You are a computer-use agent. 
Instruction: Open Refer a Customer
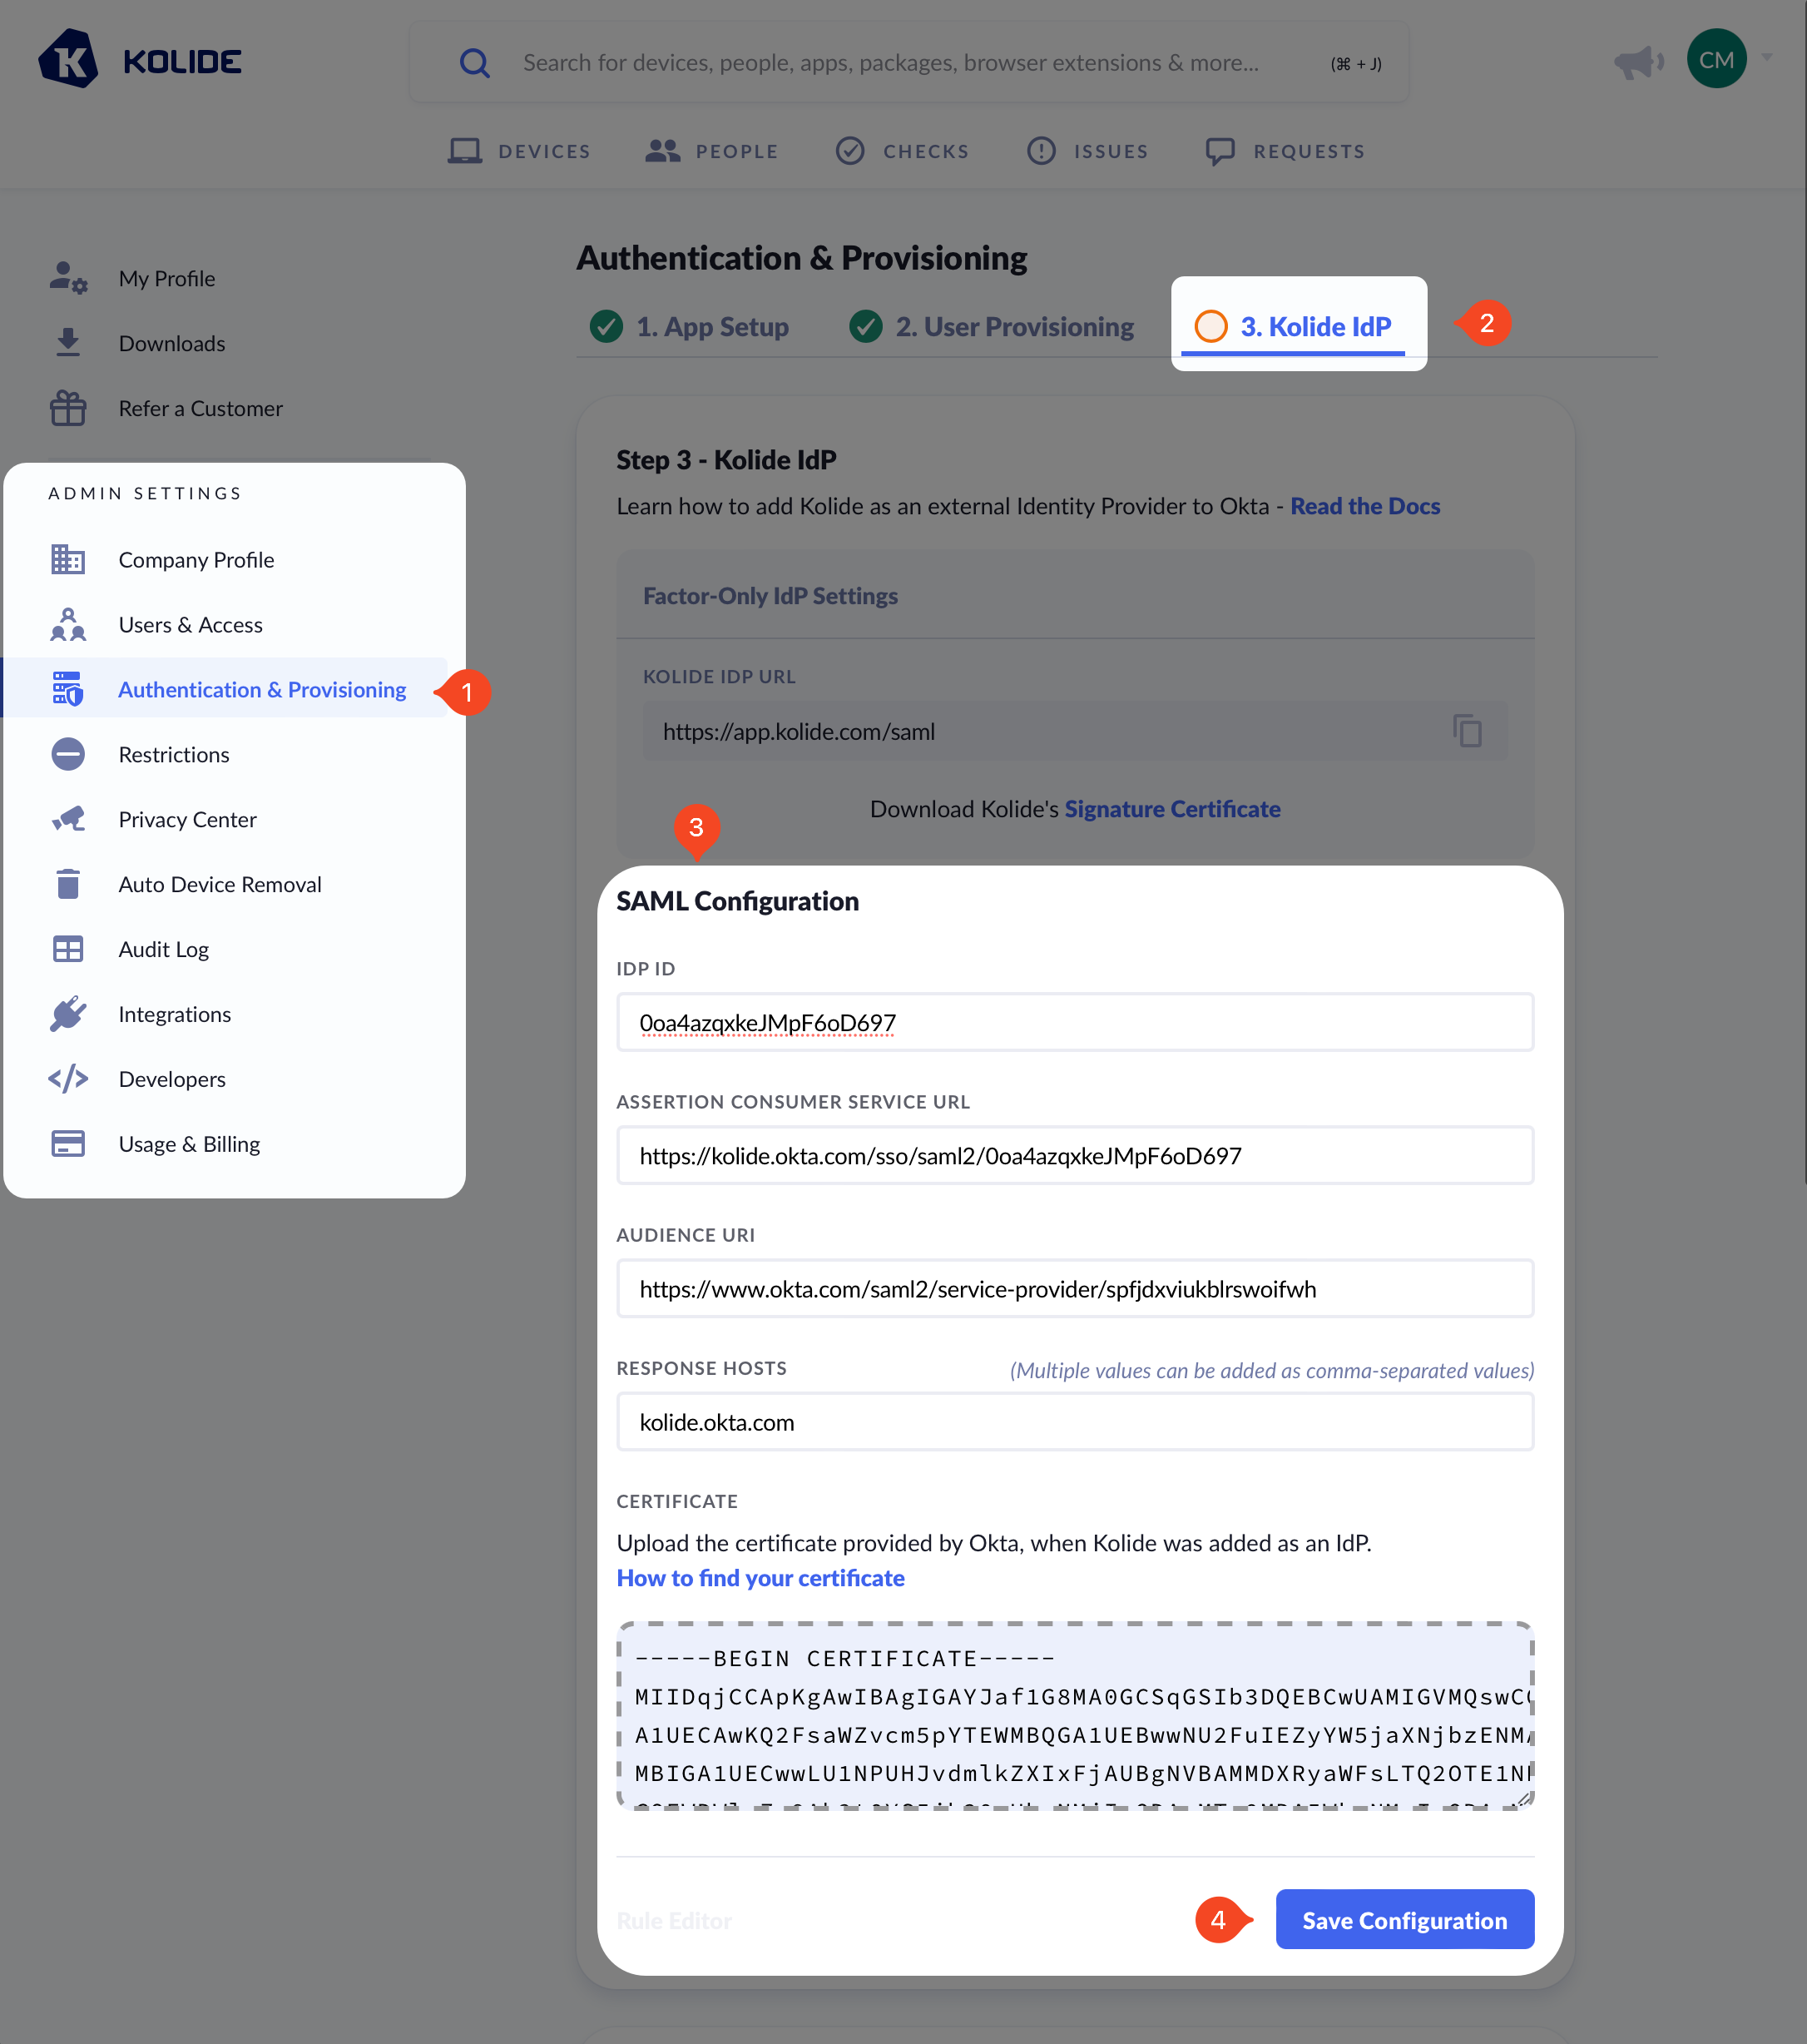(201, 408)
